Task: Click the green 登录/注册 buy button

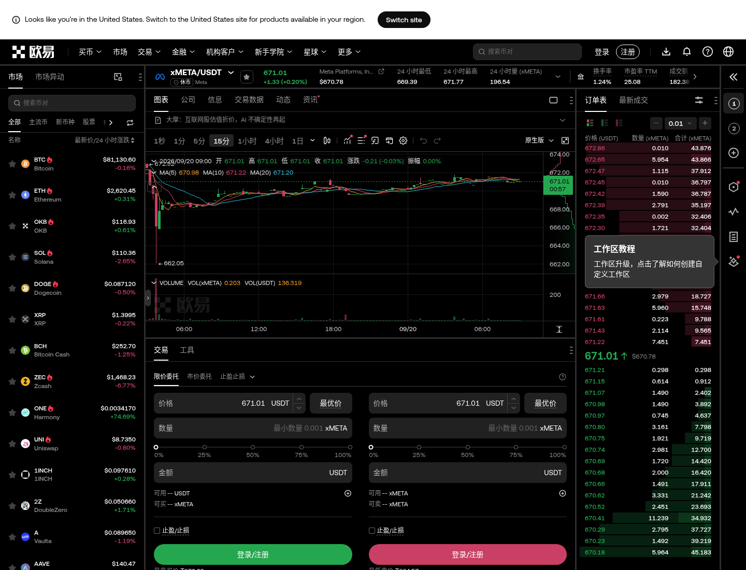Action: point(253,554)
